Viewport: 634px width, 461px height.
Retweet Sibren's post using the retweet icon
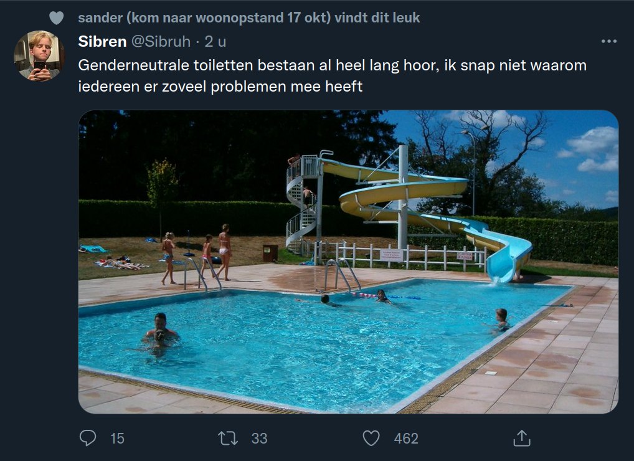pyautogui.click(x=228, y=439)
